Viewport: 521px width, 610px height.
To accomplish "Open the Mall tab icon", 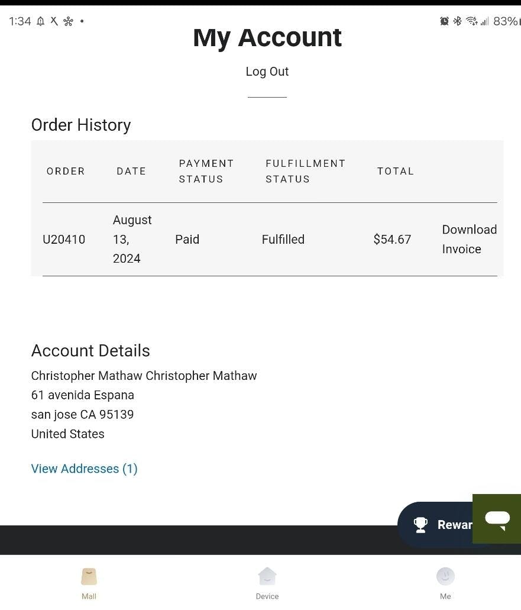I will click(89, 576).
